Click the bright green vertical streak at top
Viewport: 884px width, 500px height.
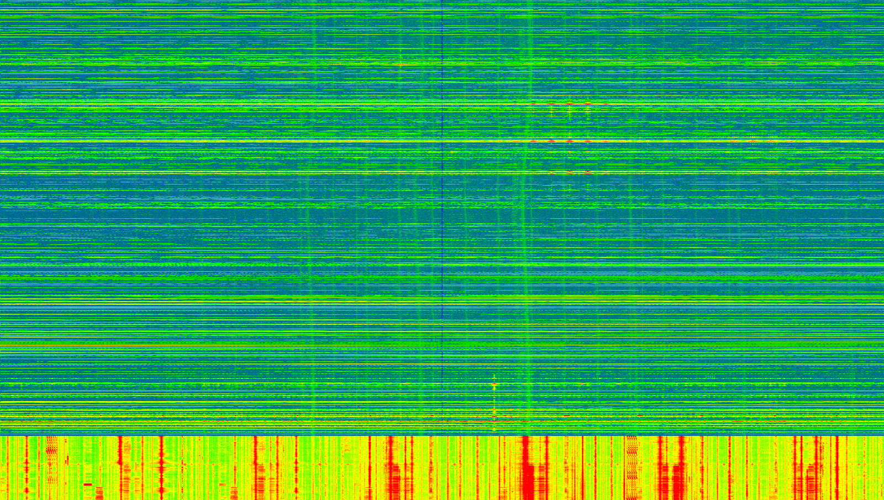529,22
